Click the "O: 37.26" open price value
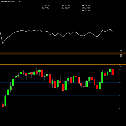The image size is (126, 126). 46,5
